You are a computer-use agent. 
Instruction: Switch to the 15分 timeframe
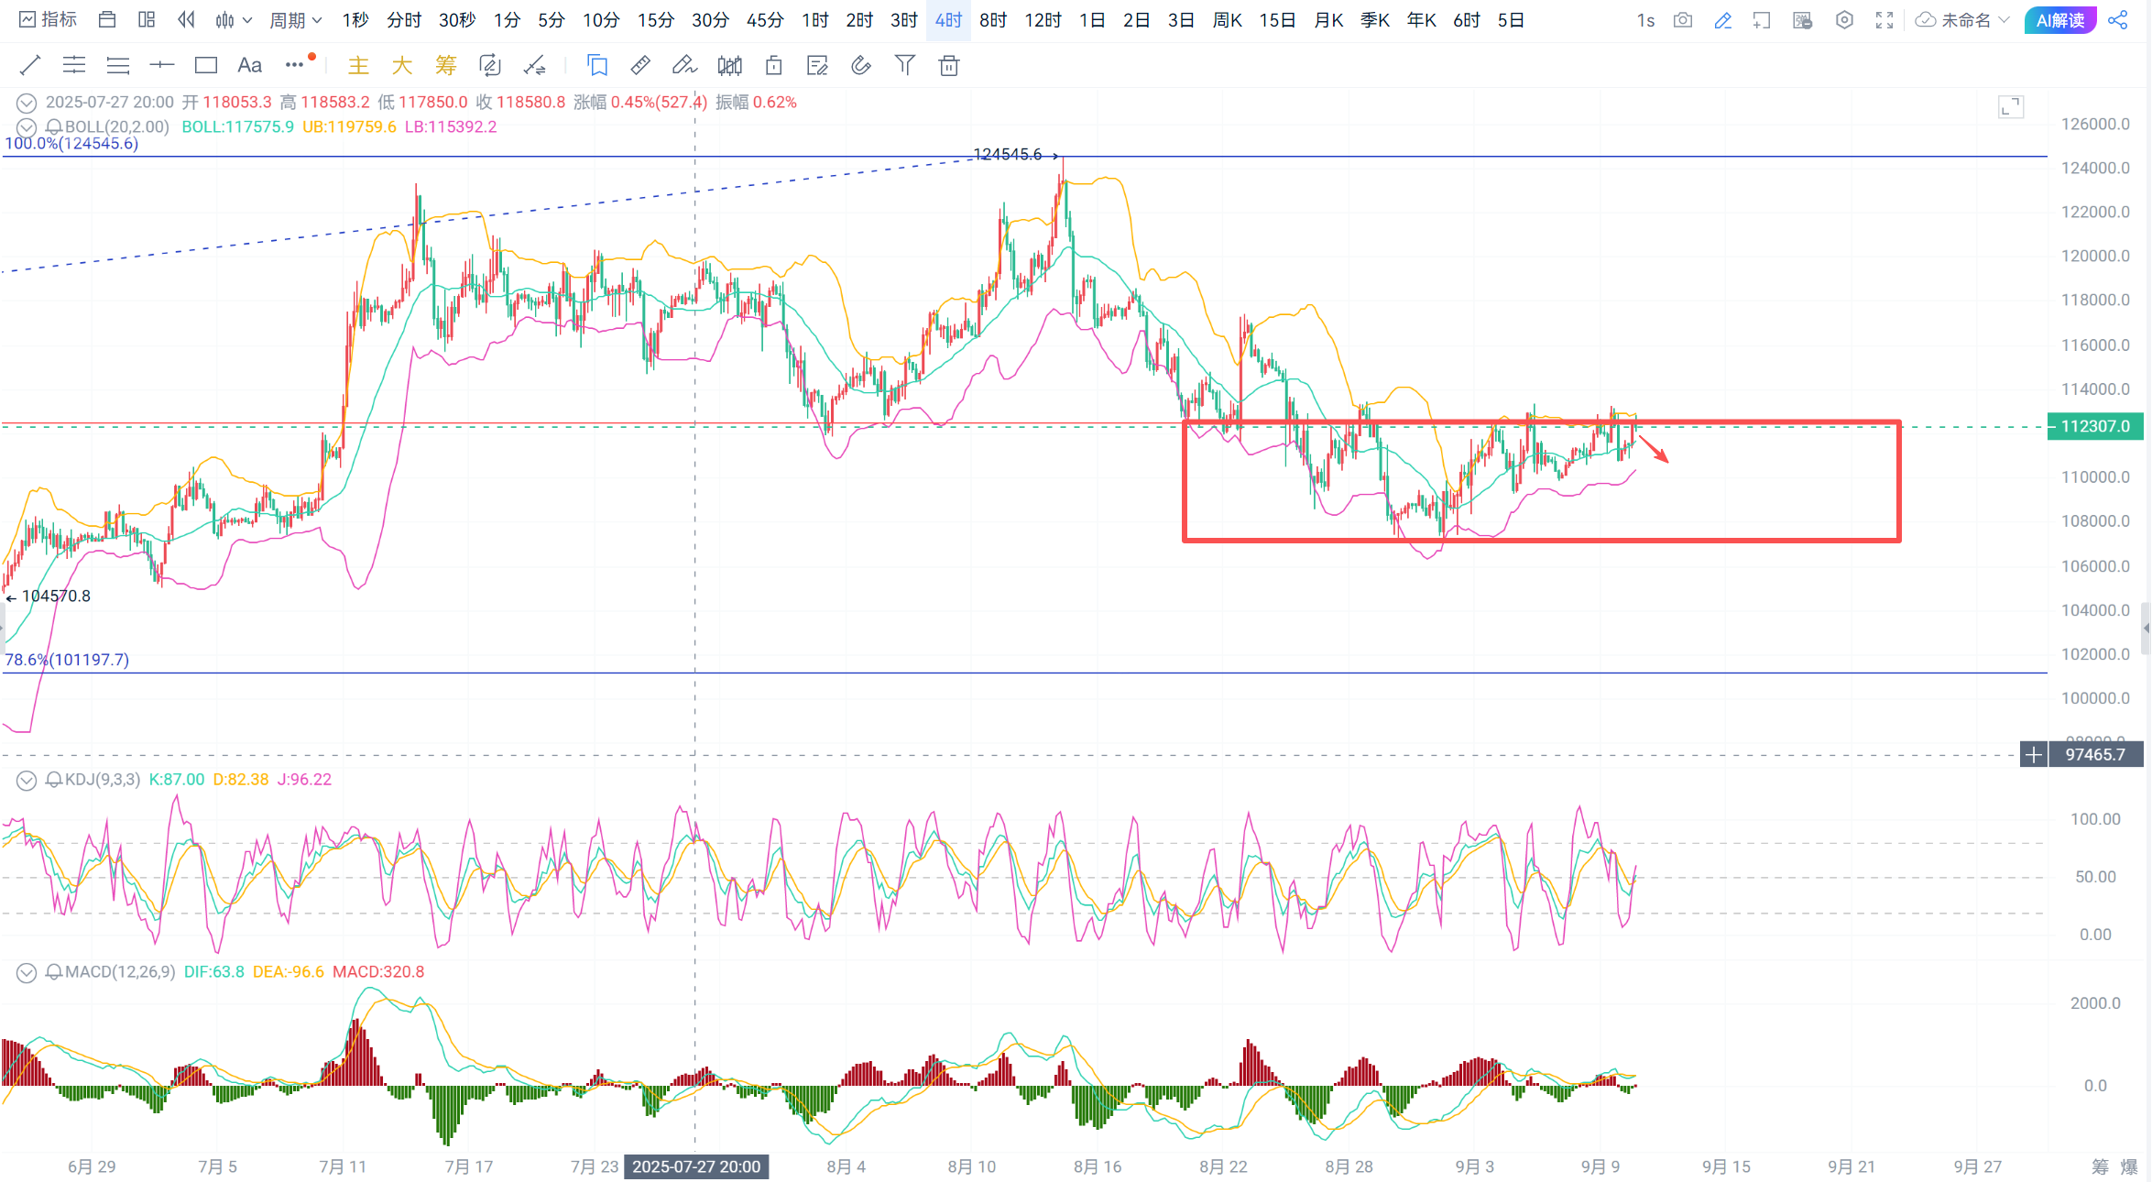[655, 20]
